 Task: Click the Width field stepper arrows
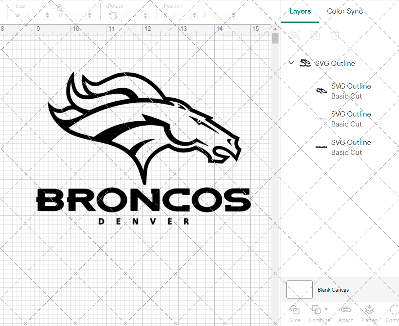(48, 16)
